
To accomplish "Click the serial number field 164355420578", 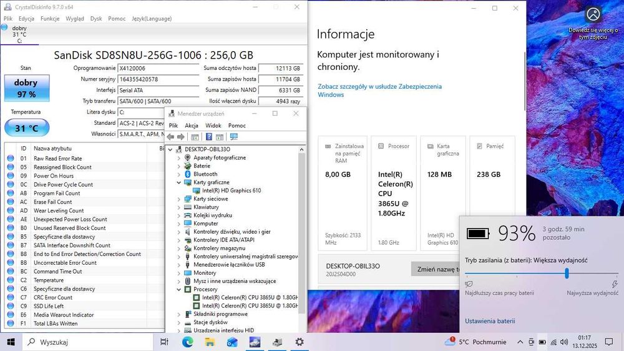I will (x=158, y=79).
